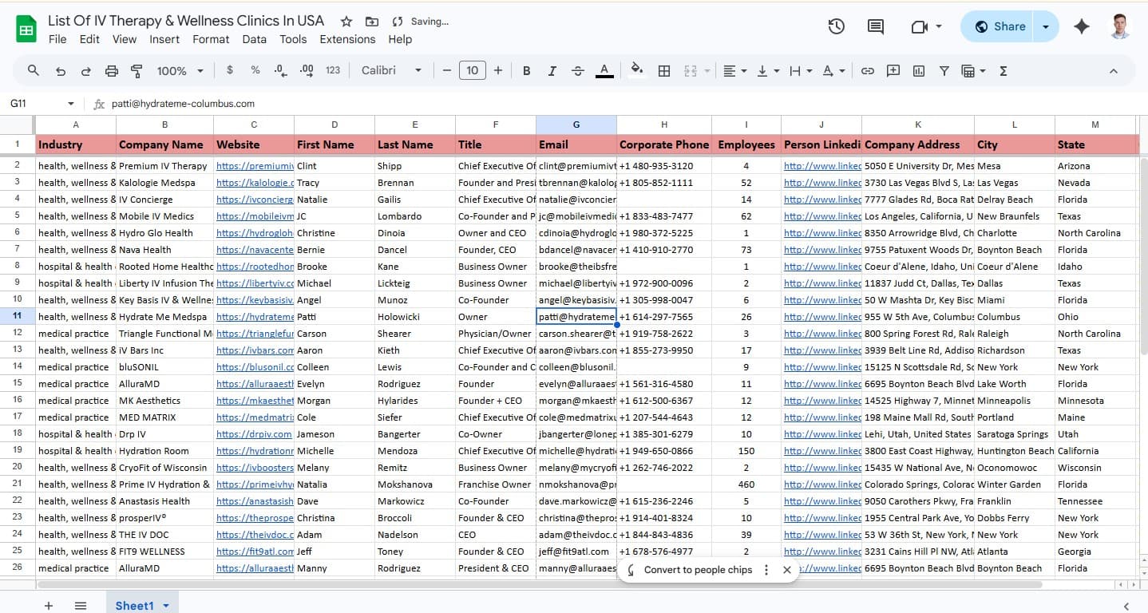Open the Sheet1 tab dropdown arrow
The width and height of the screenshot is (1148, 613).
[166, 606]
